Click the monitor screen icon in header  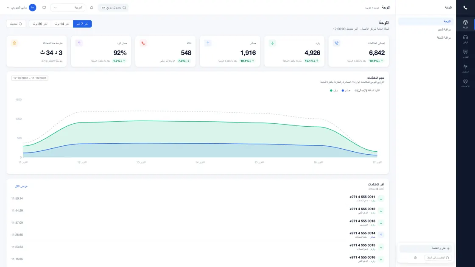pos(44,8)
